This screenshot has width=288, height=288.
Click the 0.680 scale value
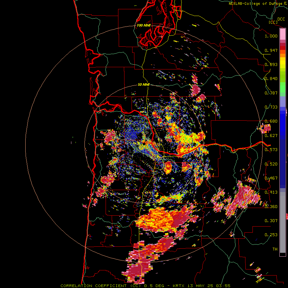pyautogui.click(x=271, y=121)
